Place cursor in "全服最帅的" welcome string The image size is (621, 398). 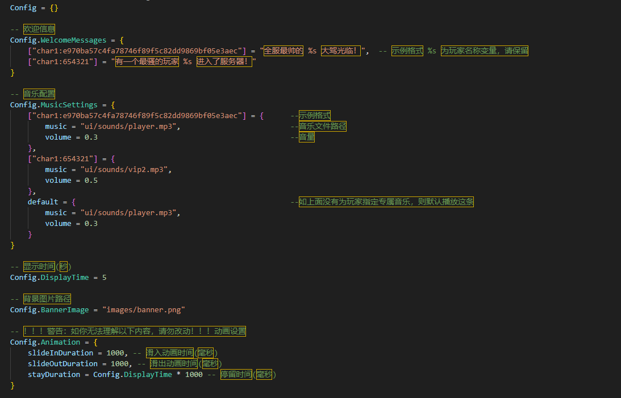click(x=283, y=51)
